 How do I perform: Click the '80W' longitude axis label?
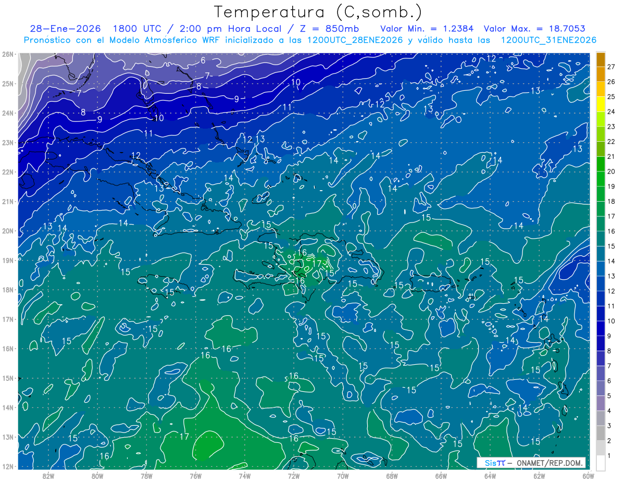97,475
